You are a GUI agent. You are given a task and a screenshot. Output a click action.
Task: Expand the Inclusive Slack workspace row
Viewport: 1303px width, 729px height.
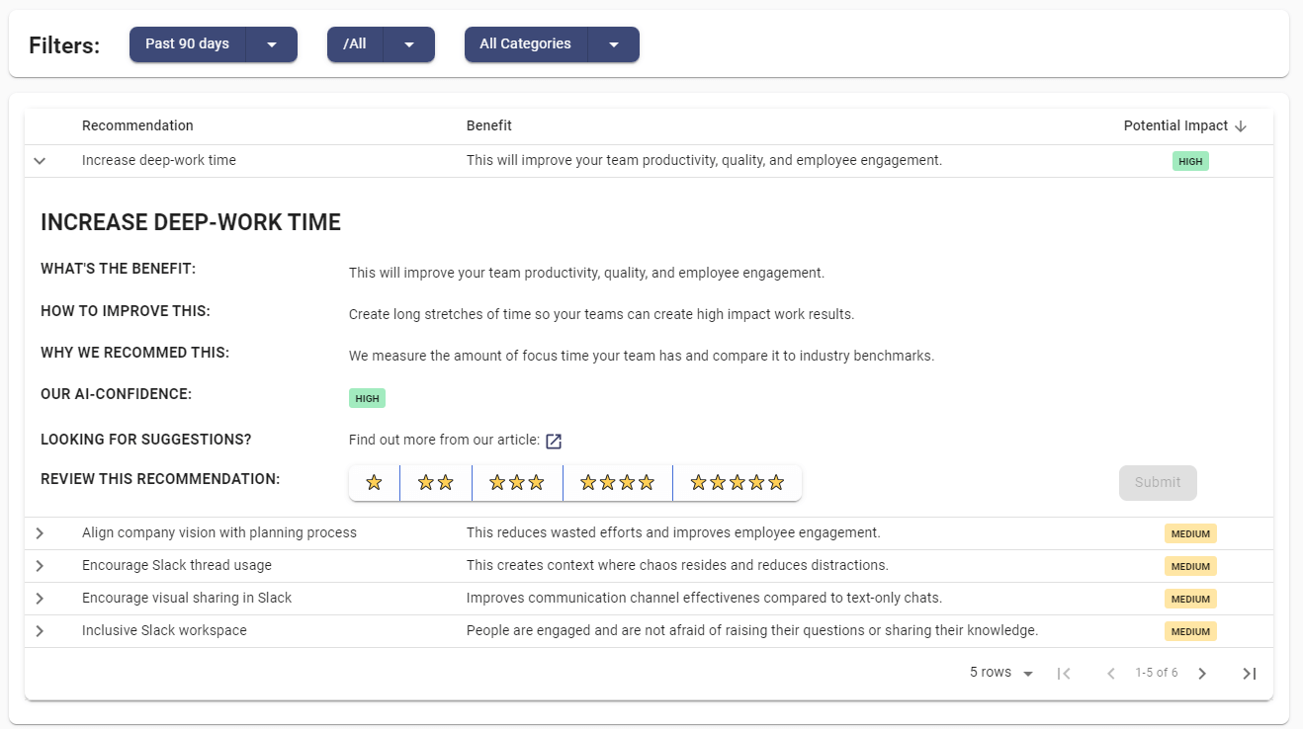tap(39, 630)
